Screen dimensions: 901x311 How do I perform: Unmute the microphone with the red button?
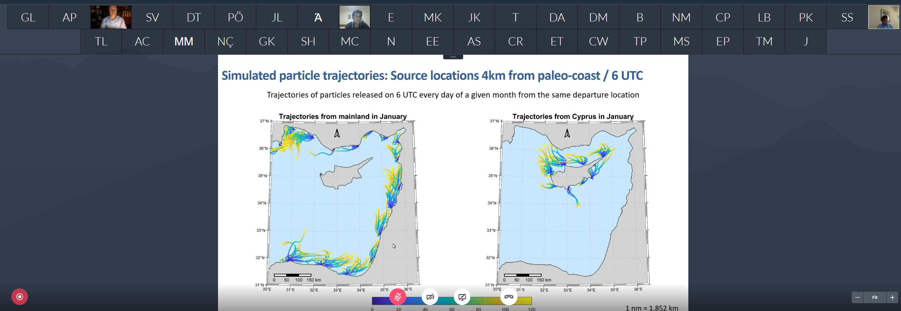(397, 297)
